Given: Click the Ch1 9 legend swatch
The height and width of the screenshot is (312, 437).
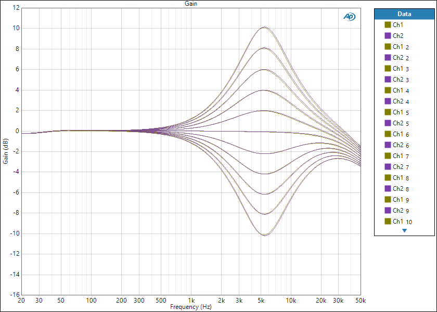Looking at the screenshot, I should pyautogui.click(x=388, y=200).
